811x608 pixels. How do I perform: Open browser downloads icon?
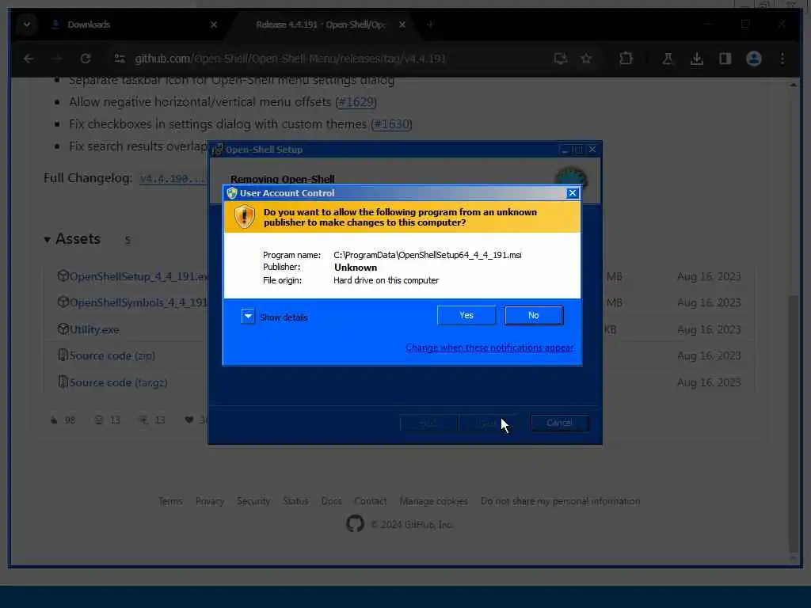tap(697, 59)
